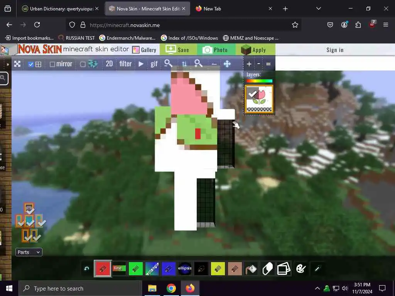The image size is (395, 296).
Task: Click Sign in
Action: click(x=335, y=50)
